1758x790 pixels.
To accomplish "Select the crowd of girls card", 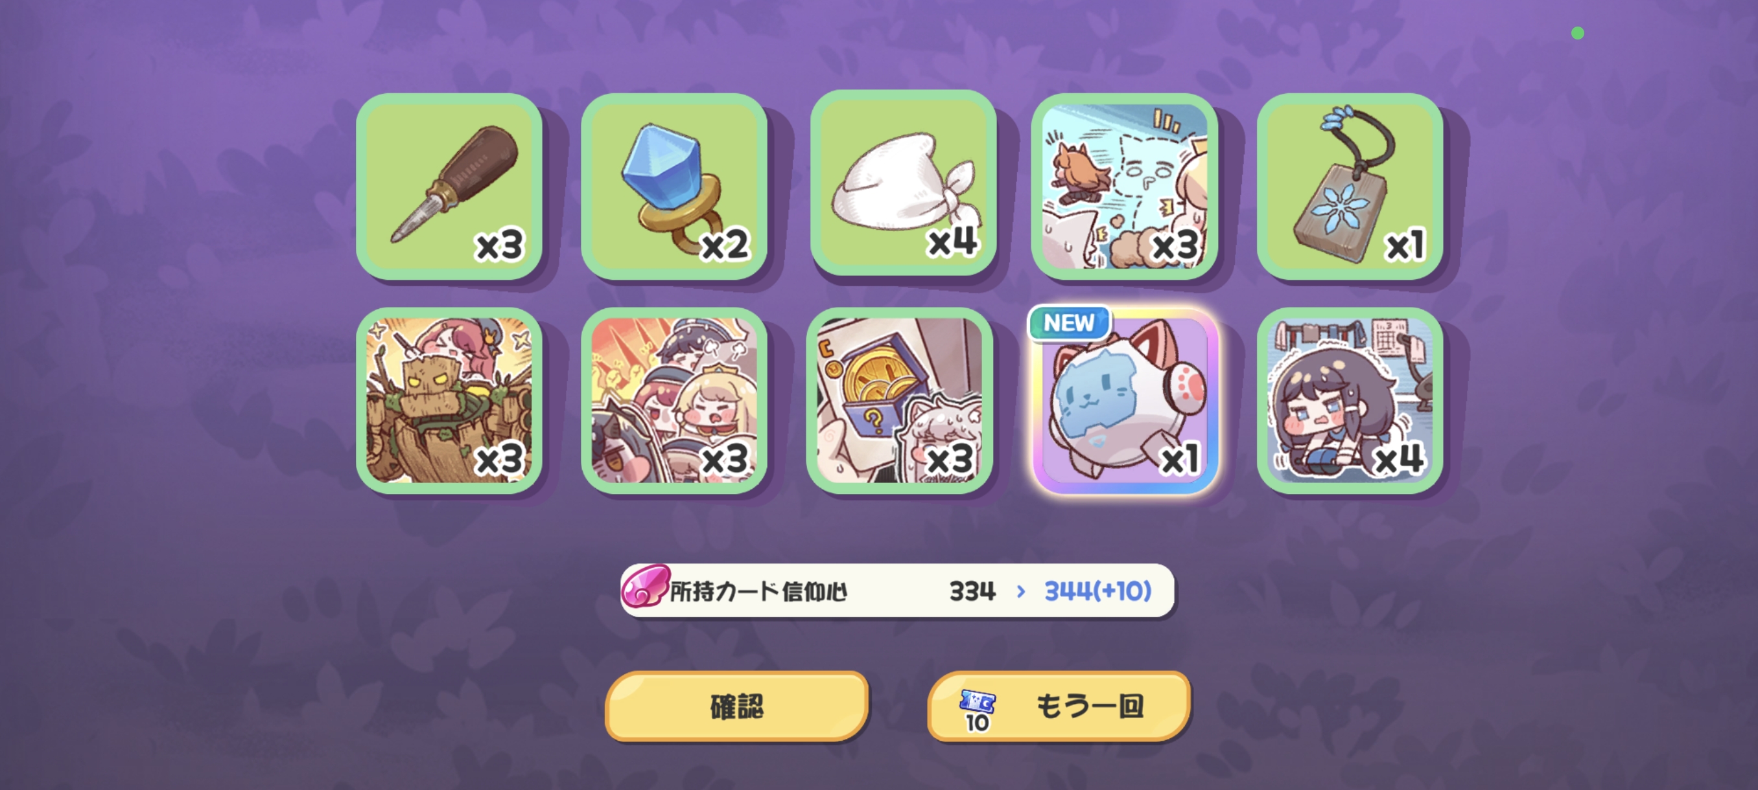I will (x=674, y=401).
